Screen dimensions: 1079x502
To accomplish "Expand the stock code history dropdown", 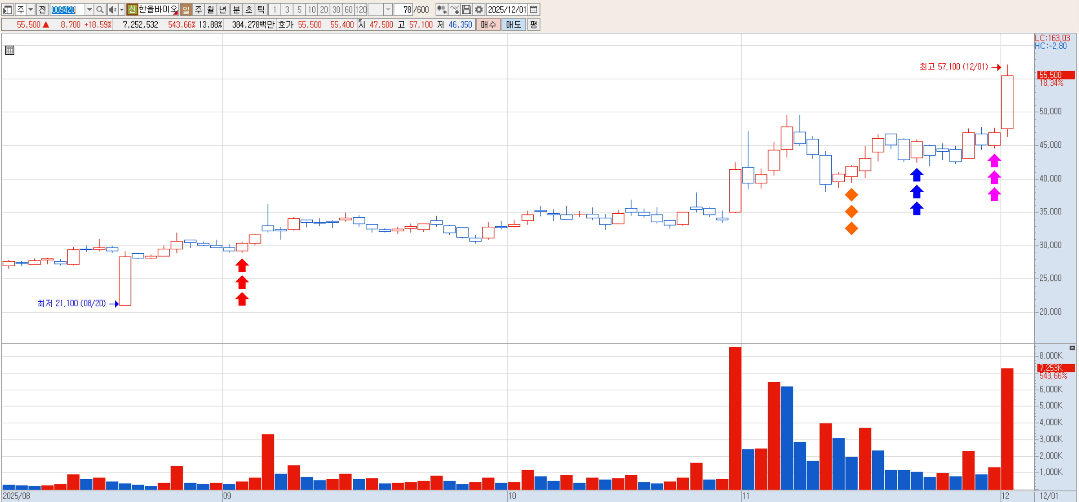I will 89,9.
